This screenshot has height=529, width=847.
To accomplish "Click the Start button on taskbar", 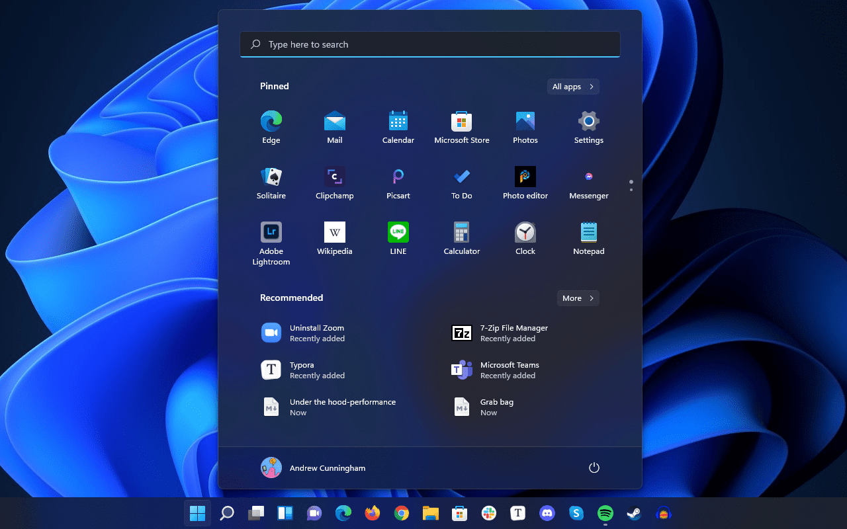I will (197, 513).
